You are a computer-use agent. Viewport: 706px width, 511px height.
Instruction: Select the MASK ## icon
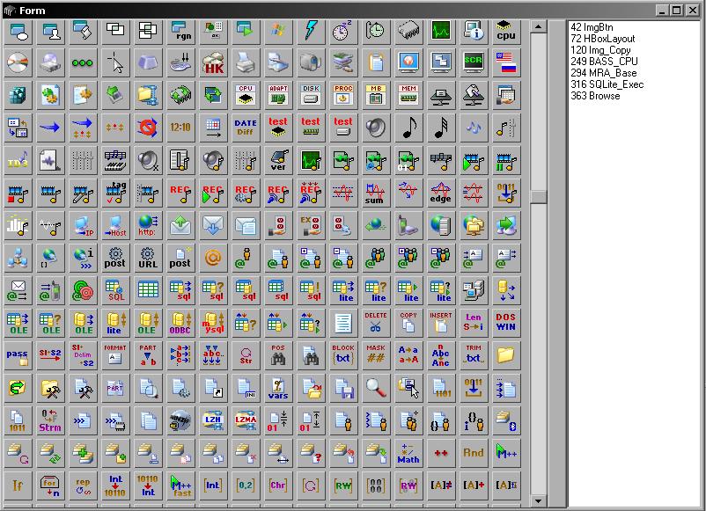point(376,356)
